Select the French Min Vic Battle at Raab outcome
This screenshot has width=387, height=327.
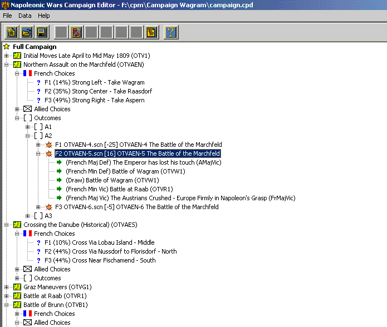click(120, 189)
